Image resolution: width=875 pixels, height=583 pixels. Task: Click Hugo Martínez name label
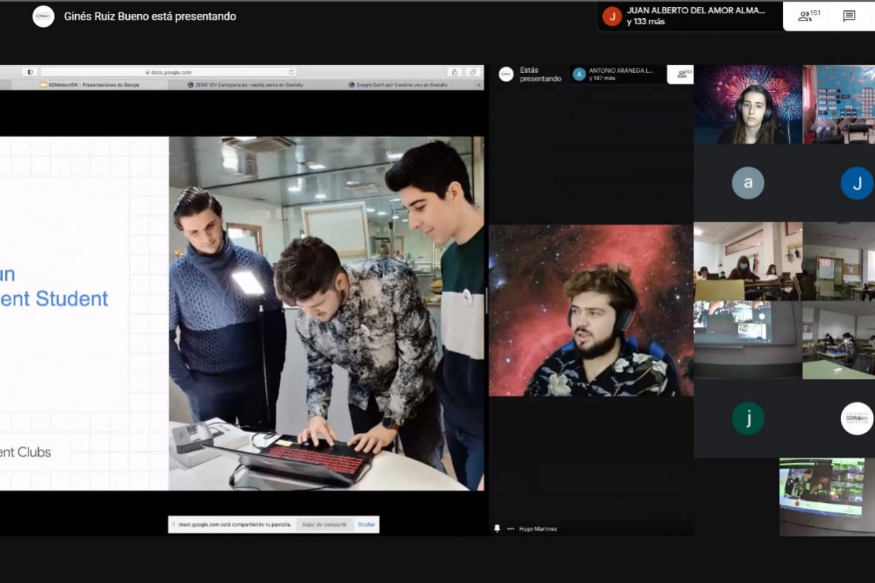(538, 529)
